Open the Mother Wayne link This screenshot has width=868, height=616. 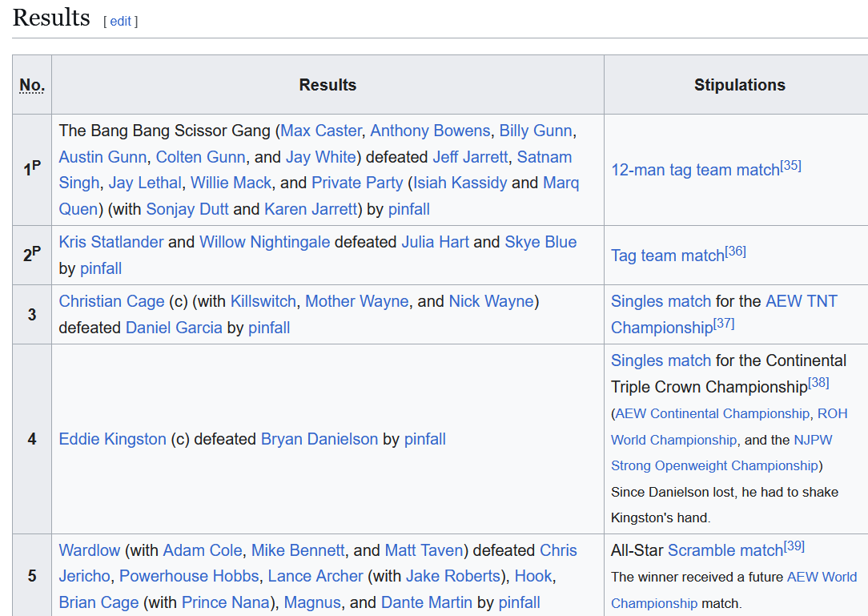(357, 301)
